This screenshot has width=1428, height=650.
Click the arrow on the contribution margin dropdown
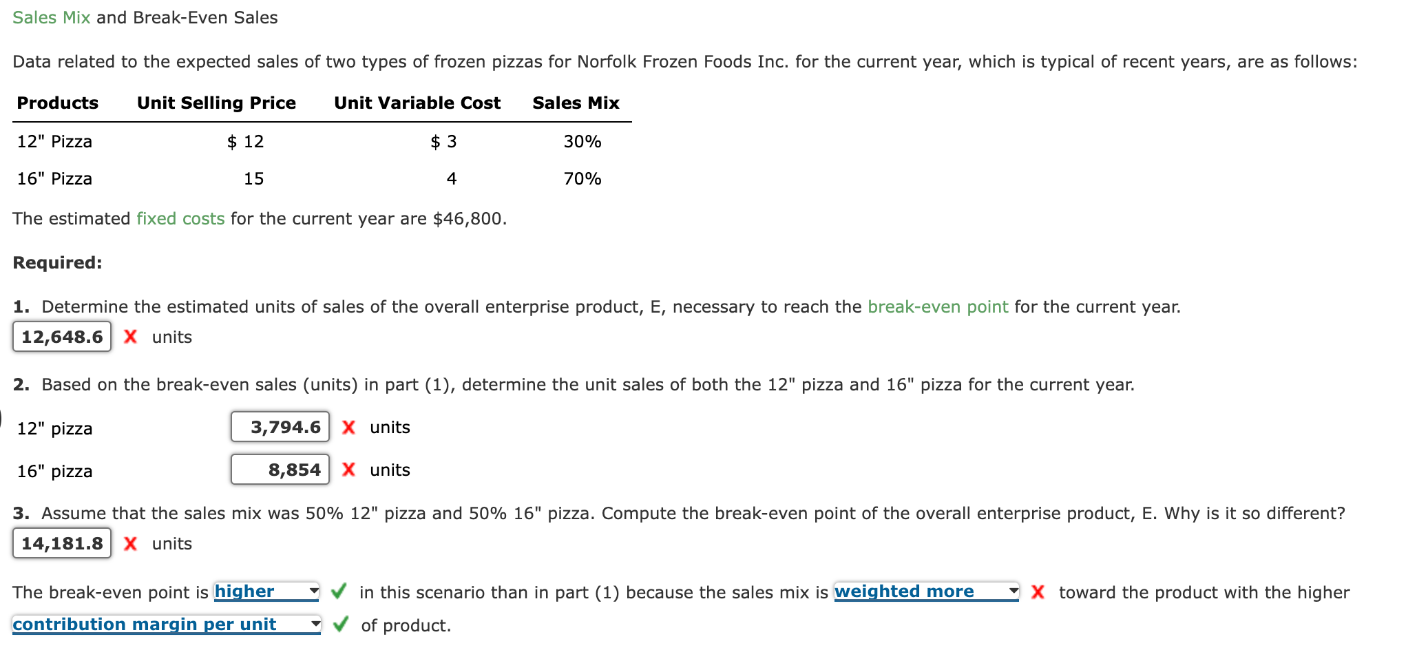click(315, 625)
